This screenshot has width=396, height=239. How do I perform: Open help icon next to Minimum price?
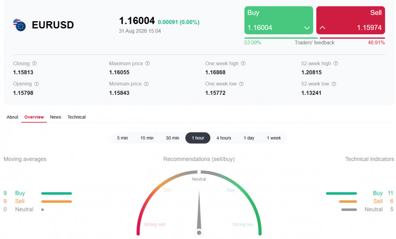click(x=146, y=84)
